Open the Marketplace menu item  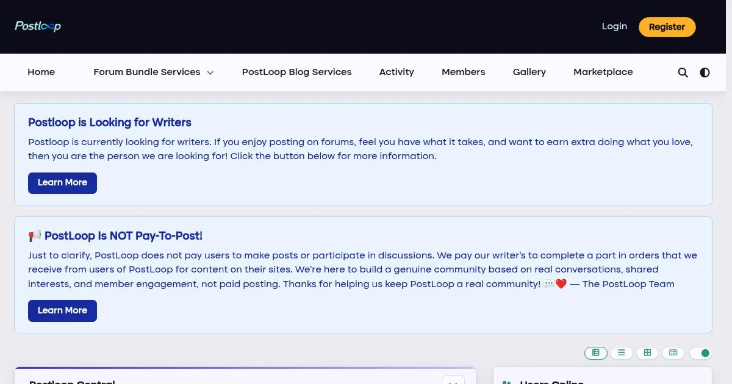(603, 72)
